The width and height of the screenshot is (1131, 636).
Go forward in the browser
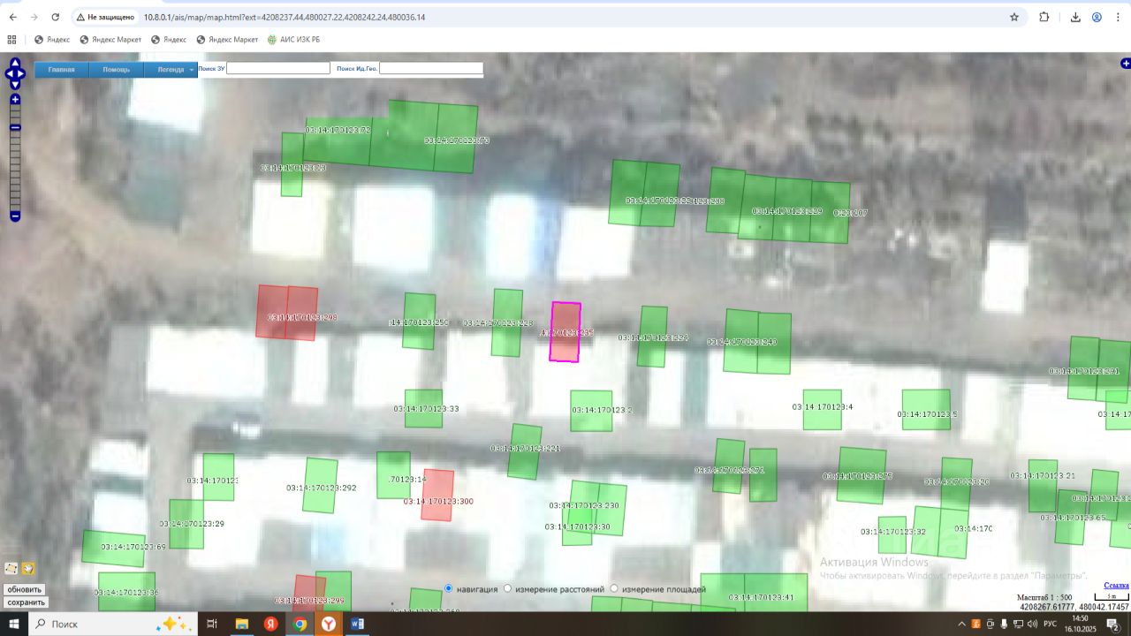pyautogui.click(x=34, y=17)
